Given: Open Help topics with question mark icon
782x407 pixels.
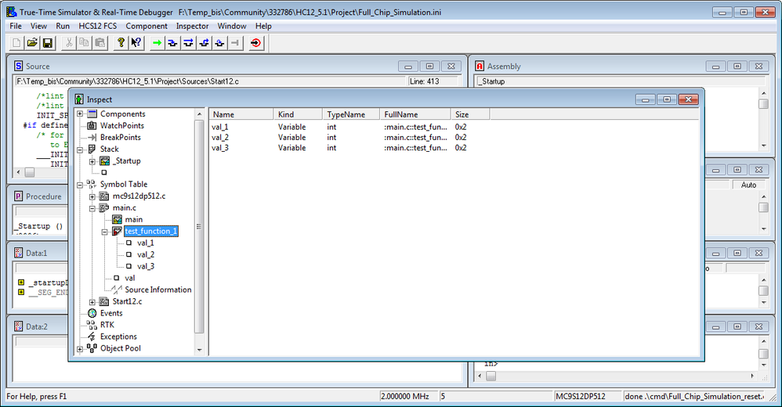Looking at the screenshot, I should [121, 43].
